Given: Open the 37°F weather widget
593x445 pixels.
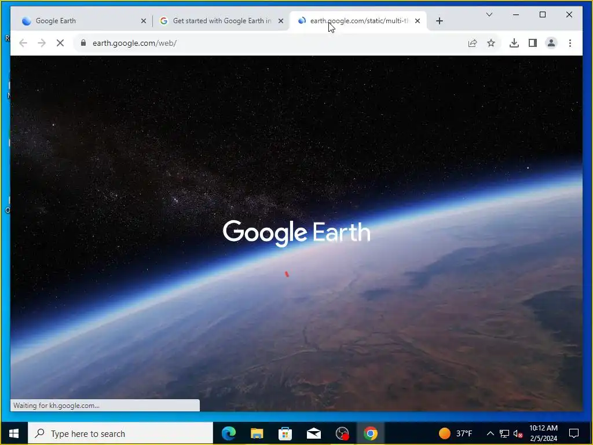Looking at the screenshot, I should [x=456, y=433].
